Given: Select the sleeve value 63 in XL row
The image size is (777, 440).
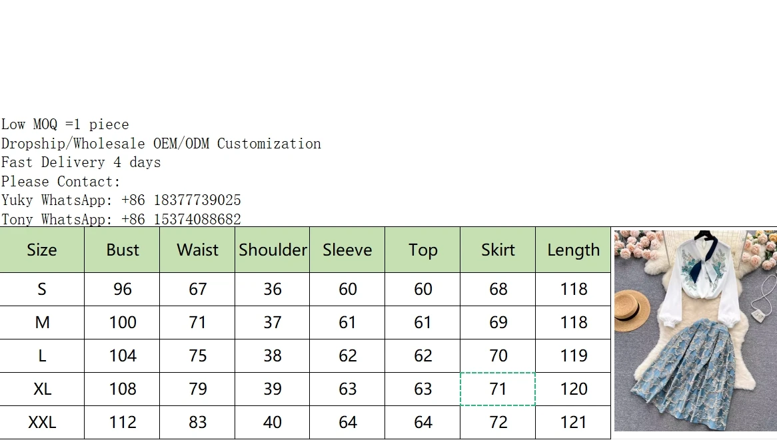Looking at the screenshot, I should point(347,389).
